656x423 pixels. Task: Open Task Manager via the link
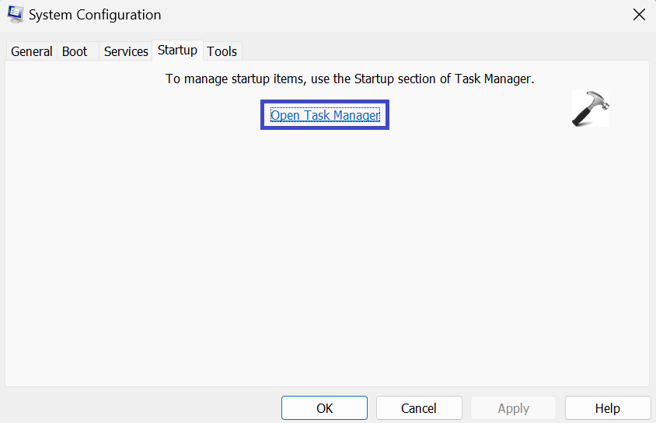point(325,116)
